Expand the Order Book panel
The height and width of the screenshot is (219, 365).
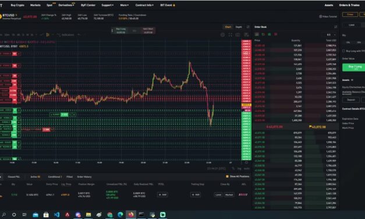[336, 27]
